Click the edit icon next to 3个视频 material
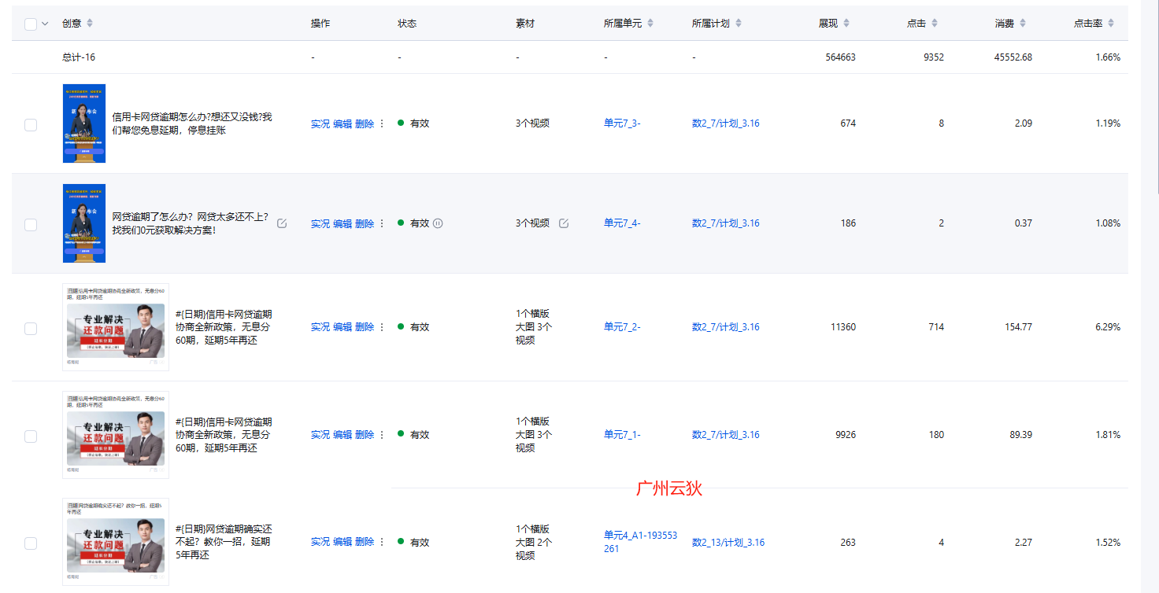This screenshot has width=1159, height=593. pyautogui.click(x=564, y=223)
